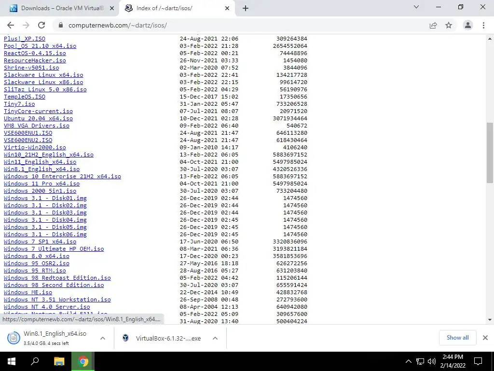Click the Win8.1_English_x64.iso link in the list
Screen dimensions: 494x371
42,169
